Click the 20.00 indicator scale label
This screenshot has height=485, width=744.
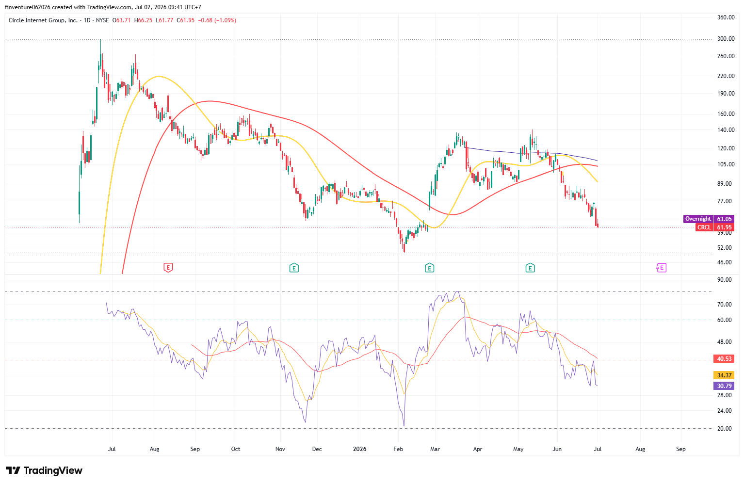point(725,429)
